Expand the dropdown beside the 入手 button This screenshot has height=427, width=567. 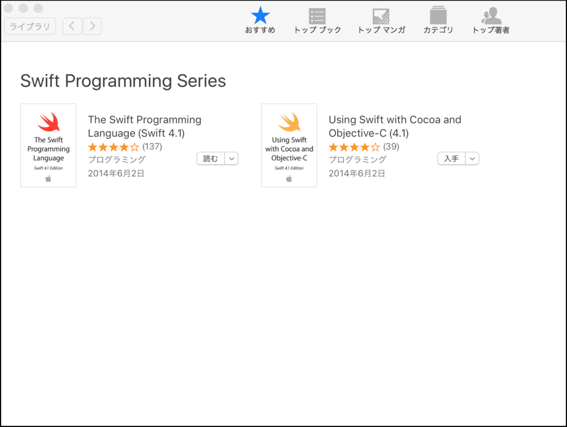472,159
